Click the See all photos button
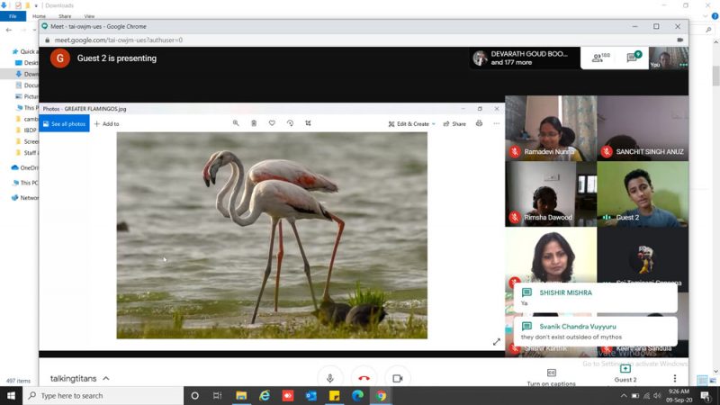 pyautogui.click(x=64, y=123)
